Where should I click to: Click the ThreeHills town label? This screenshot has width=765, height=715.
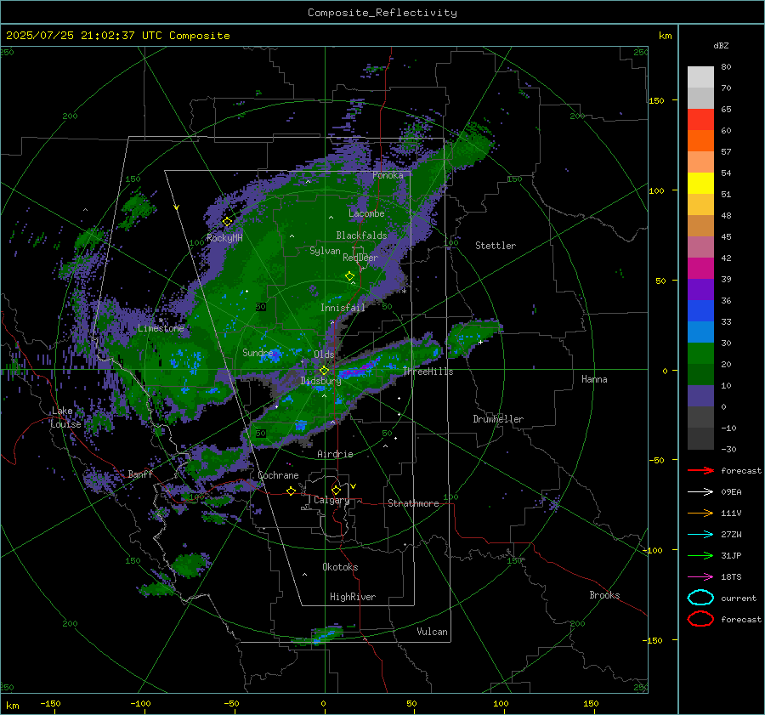(x=428, y=372)
